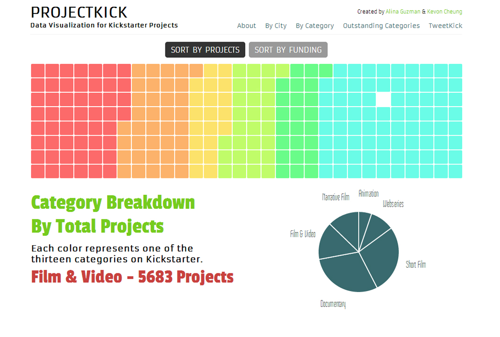Click the PROJECTKICK site title
Viewport: 500px width, 337px height.
coord(79,13)
